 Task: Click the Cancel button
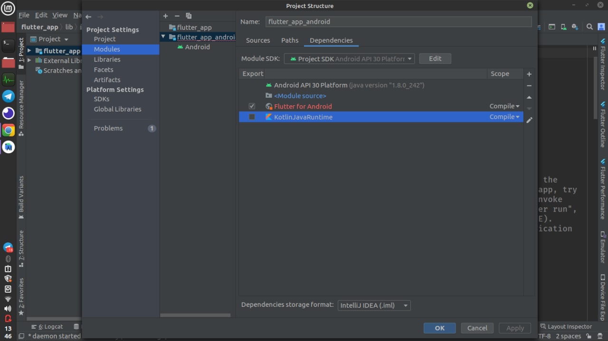[477, 328]
